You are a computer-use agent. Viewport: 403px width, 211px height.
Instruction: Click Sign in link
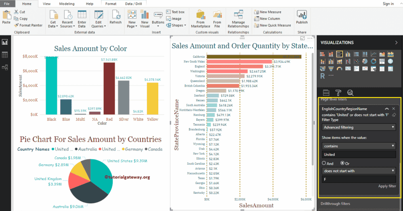coord(388,4)
